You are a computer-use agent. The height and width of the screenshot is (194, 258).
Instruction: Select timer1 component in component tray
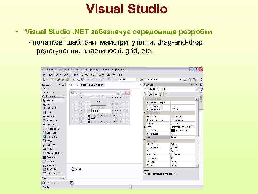[x=76, y=169]
